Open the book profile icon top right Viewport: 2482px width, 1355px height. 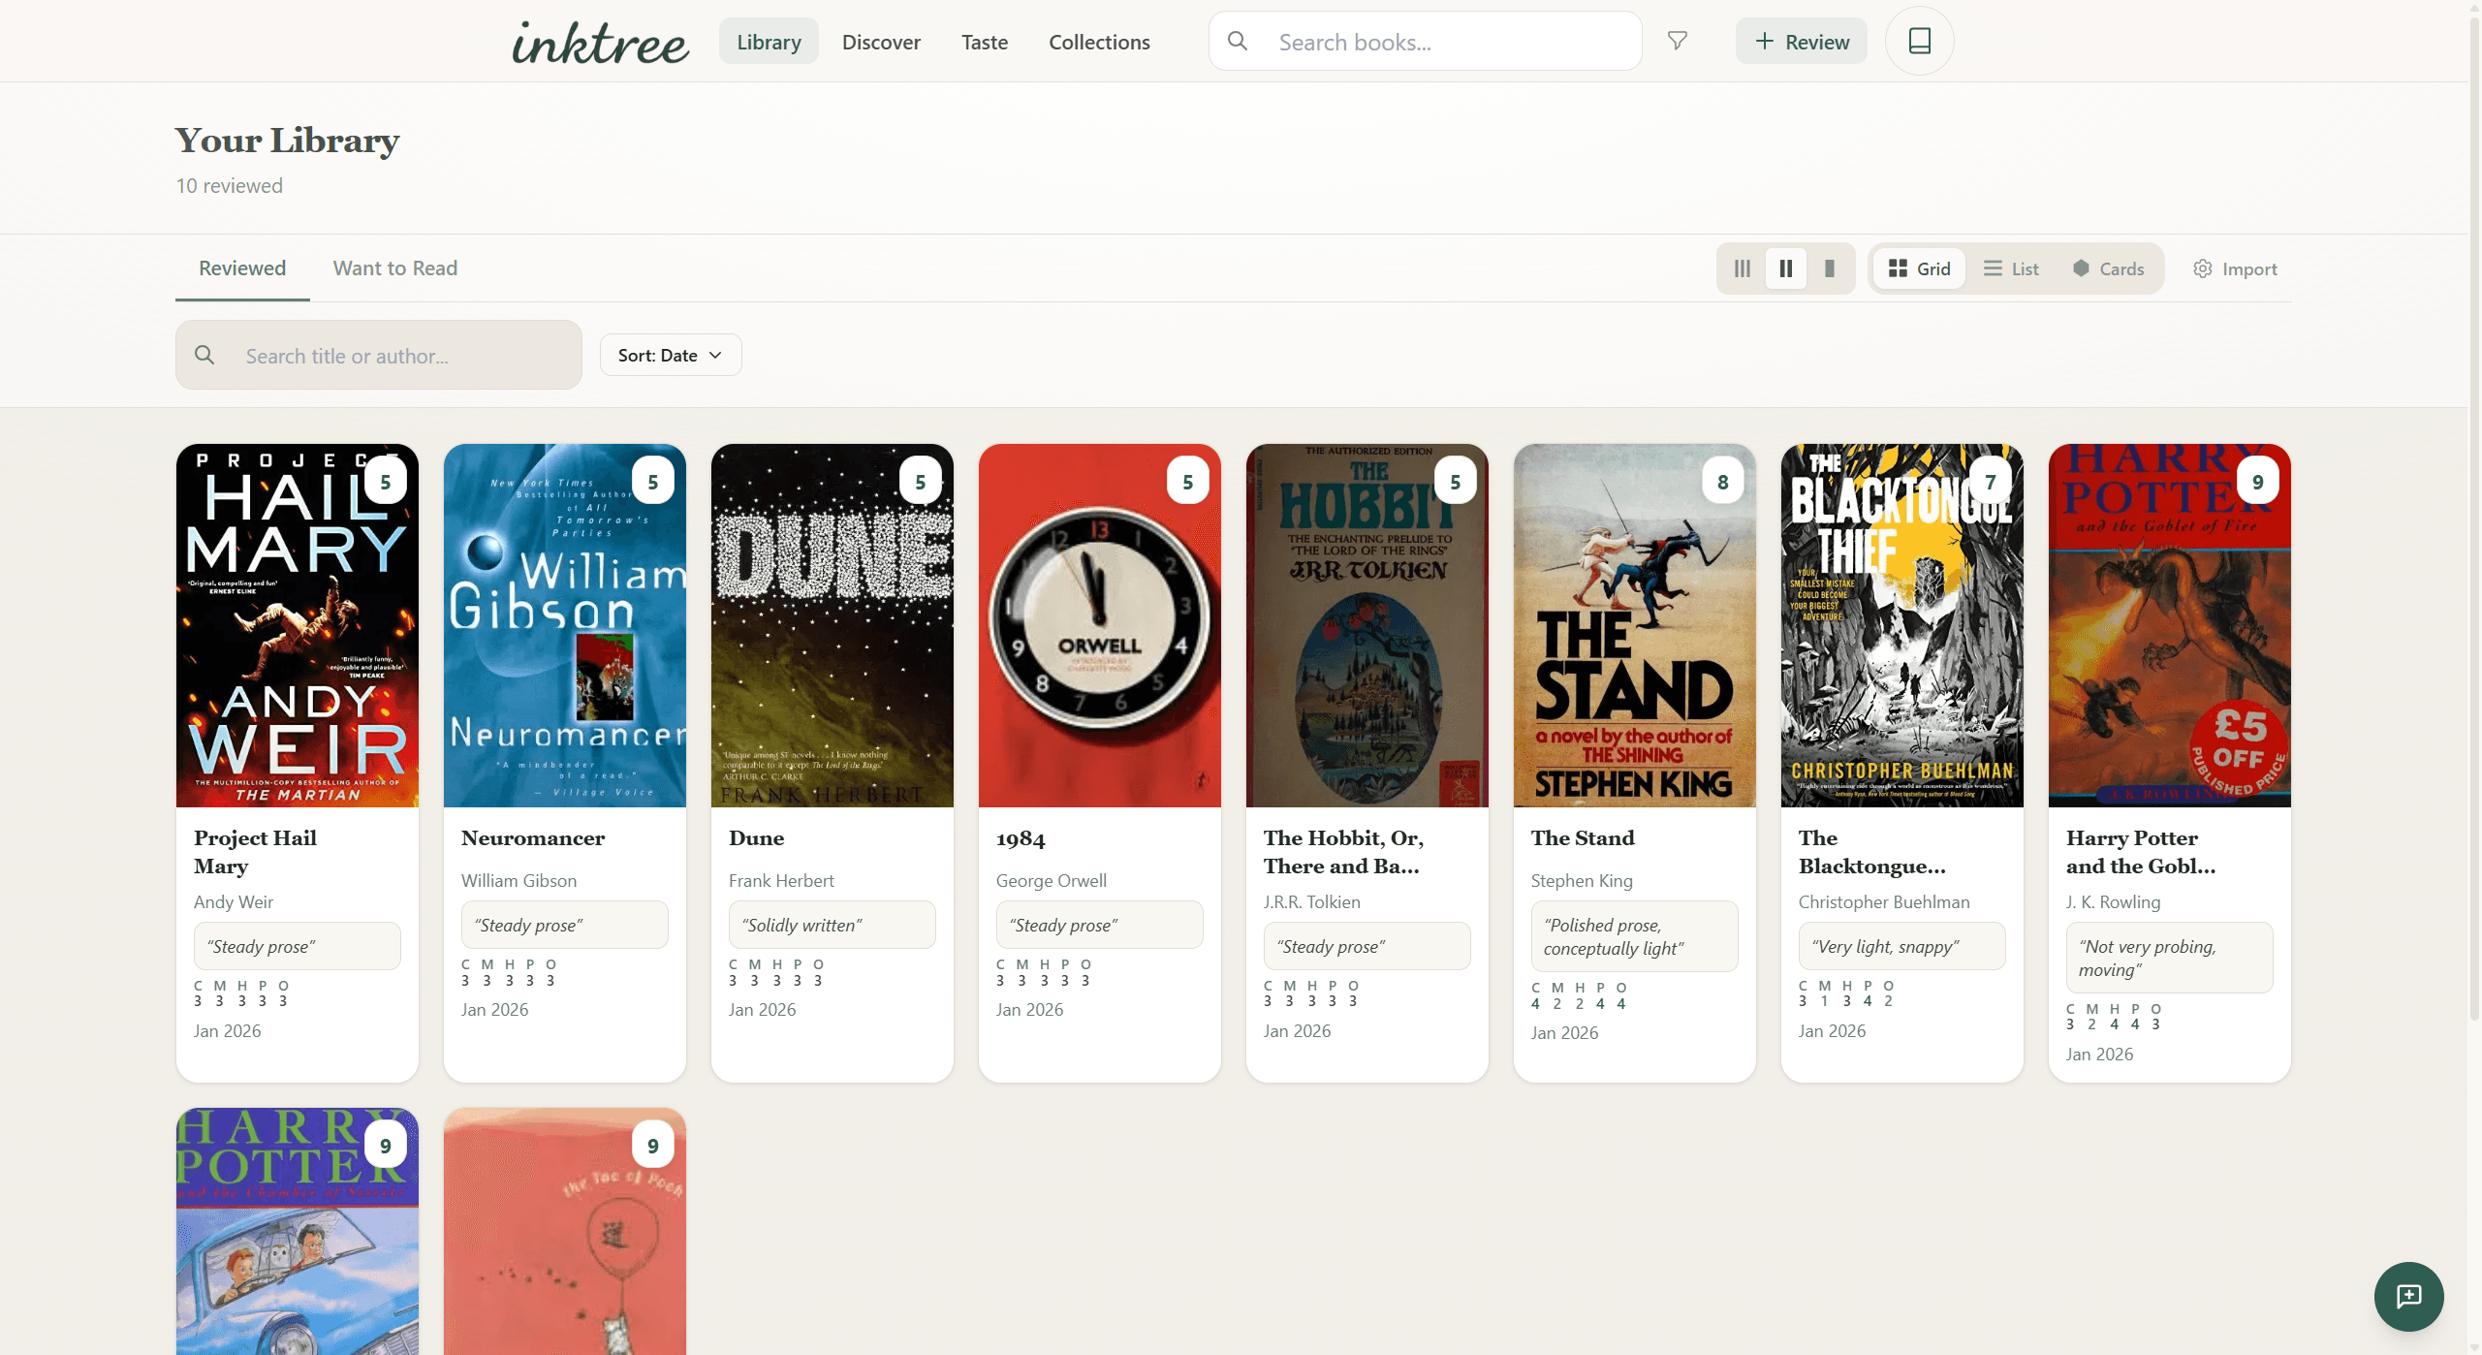1919,41
